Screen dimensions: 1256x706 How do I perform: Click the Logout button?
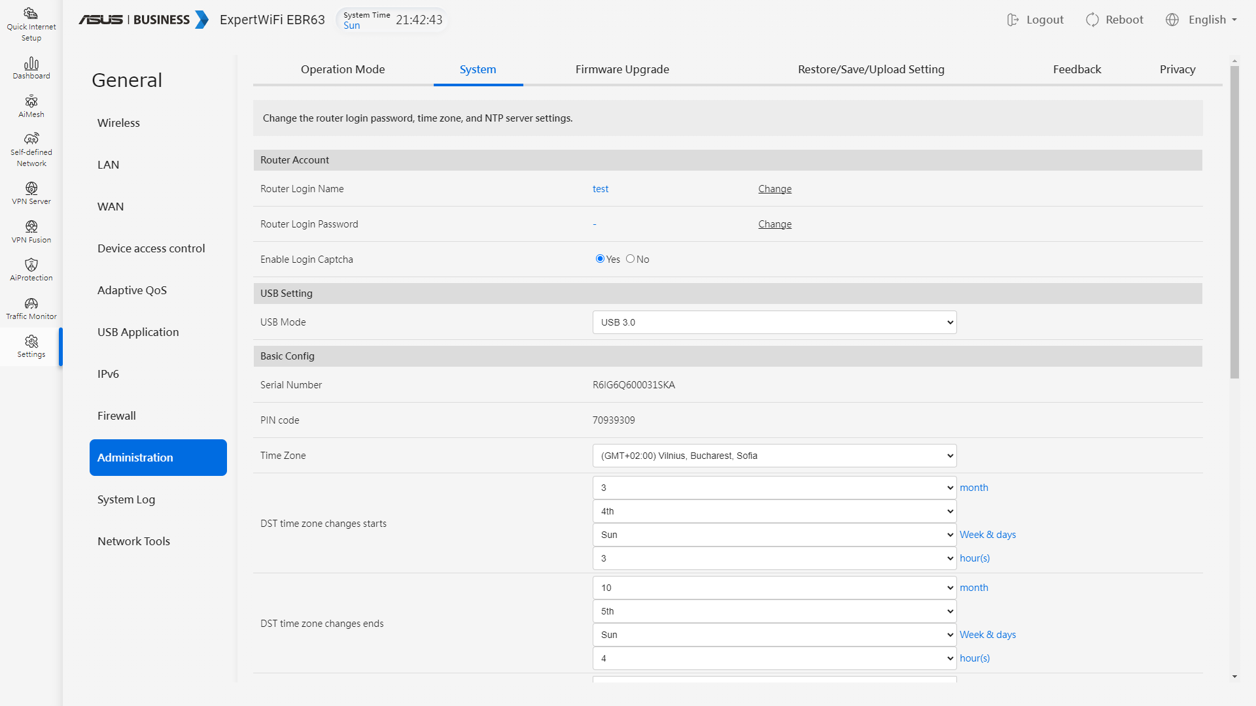pos(1035,20)
